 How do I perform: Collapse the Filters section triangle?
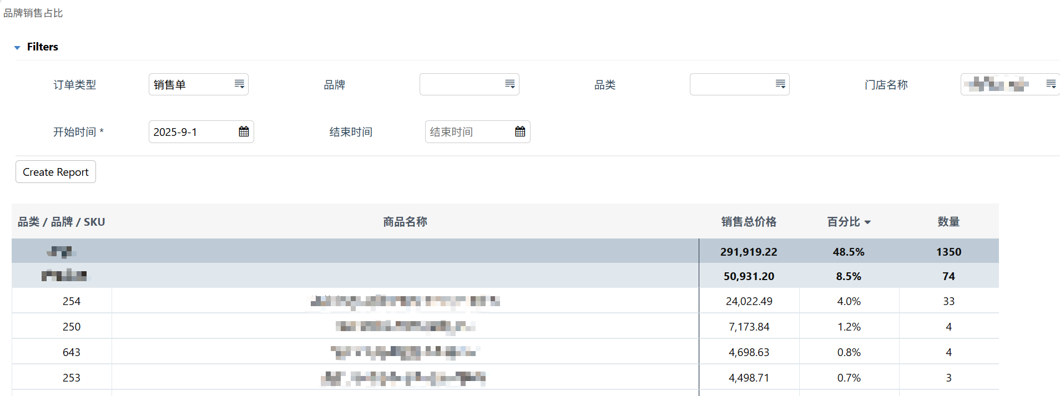pyautogui.click(x=17, y=48)
